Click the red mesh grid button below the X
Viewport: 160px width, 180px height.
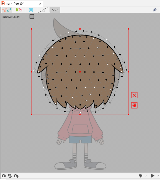click(134, 105)
